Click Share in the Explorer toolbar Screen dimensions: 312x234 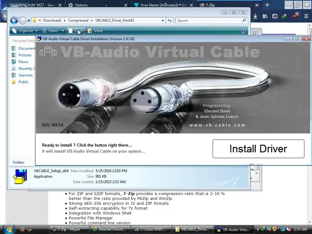pos(95,31)
